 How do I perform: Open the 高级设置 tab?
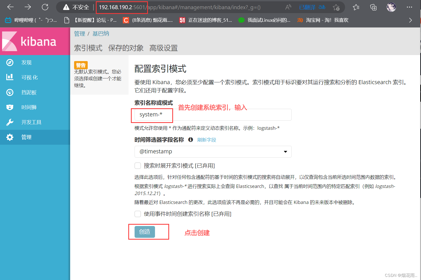point(163,48)
